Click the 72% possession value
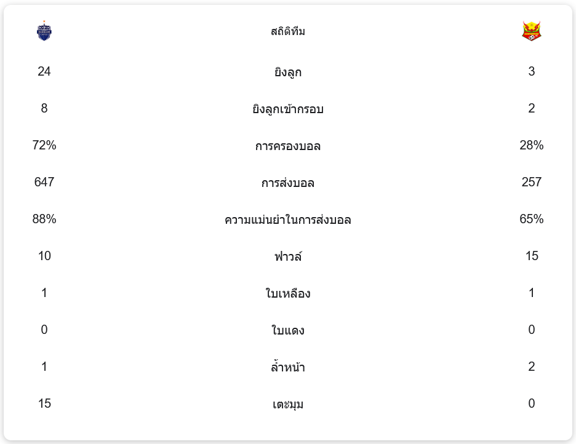 pyautogui.click(x=44, y=146)
